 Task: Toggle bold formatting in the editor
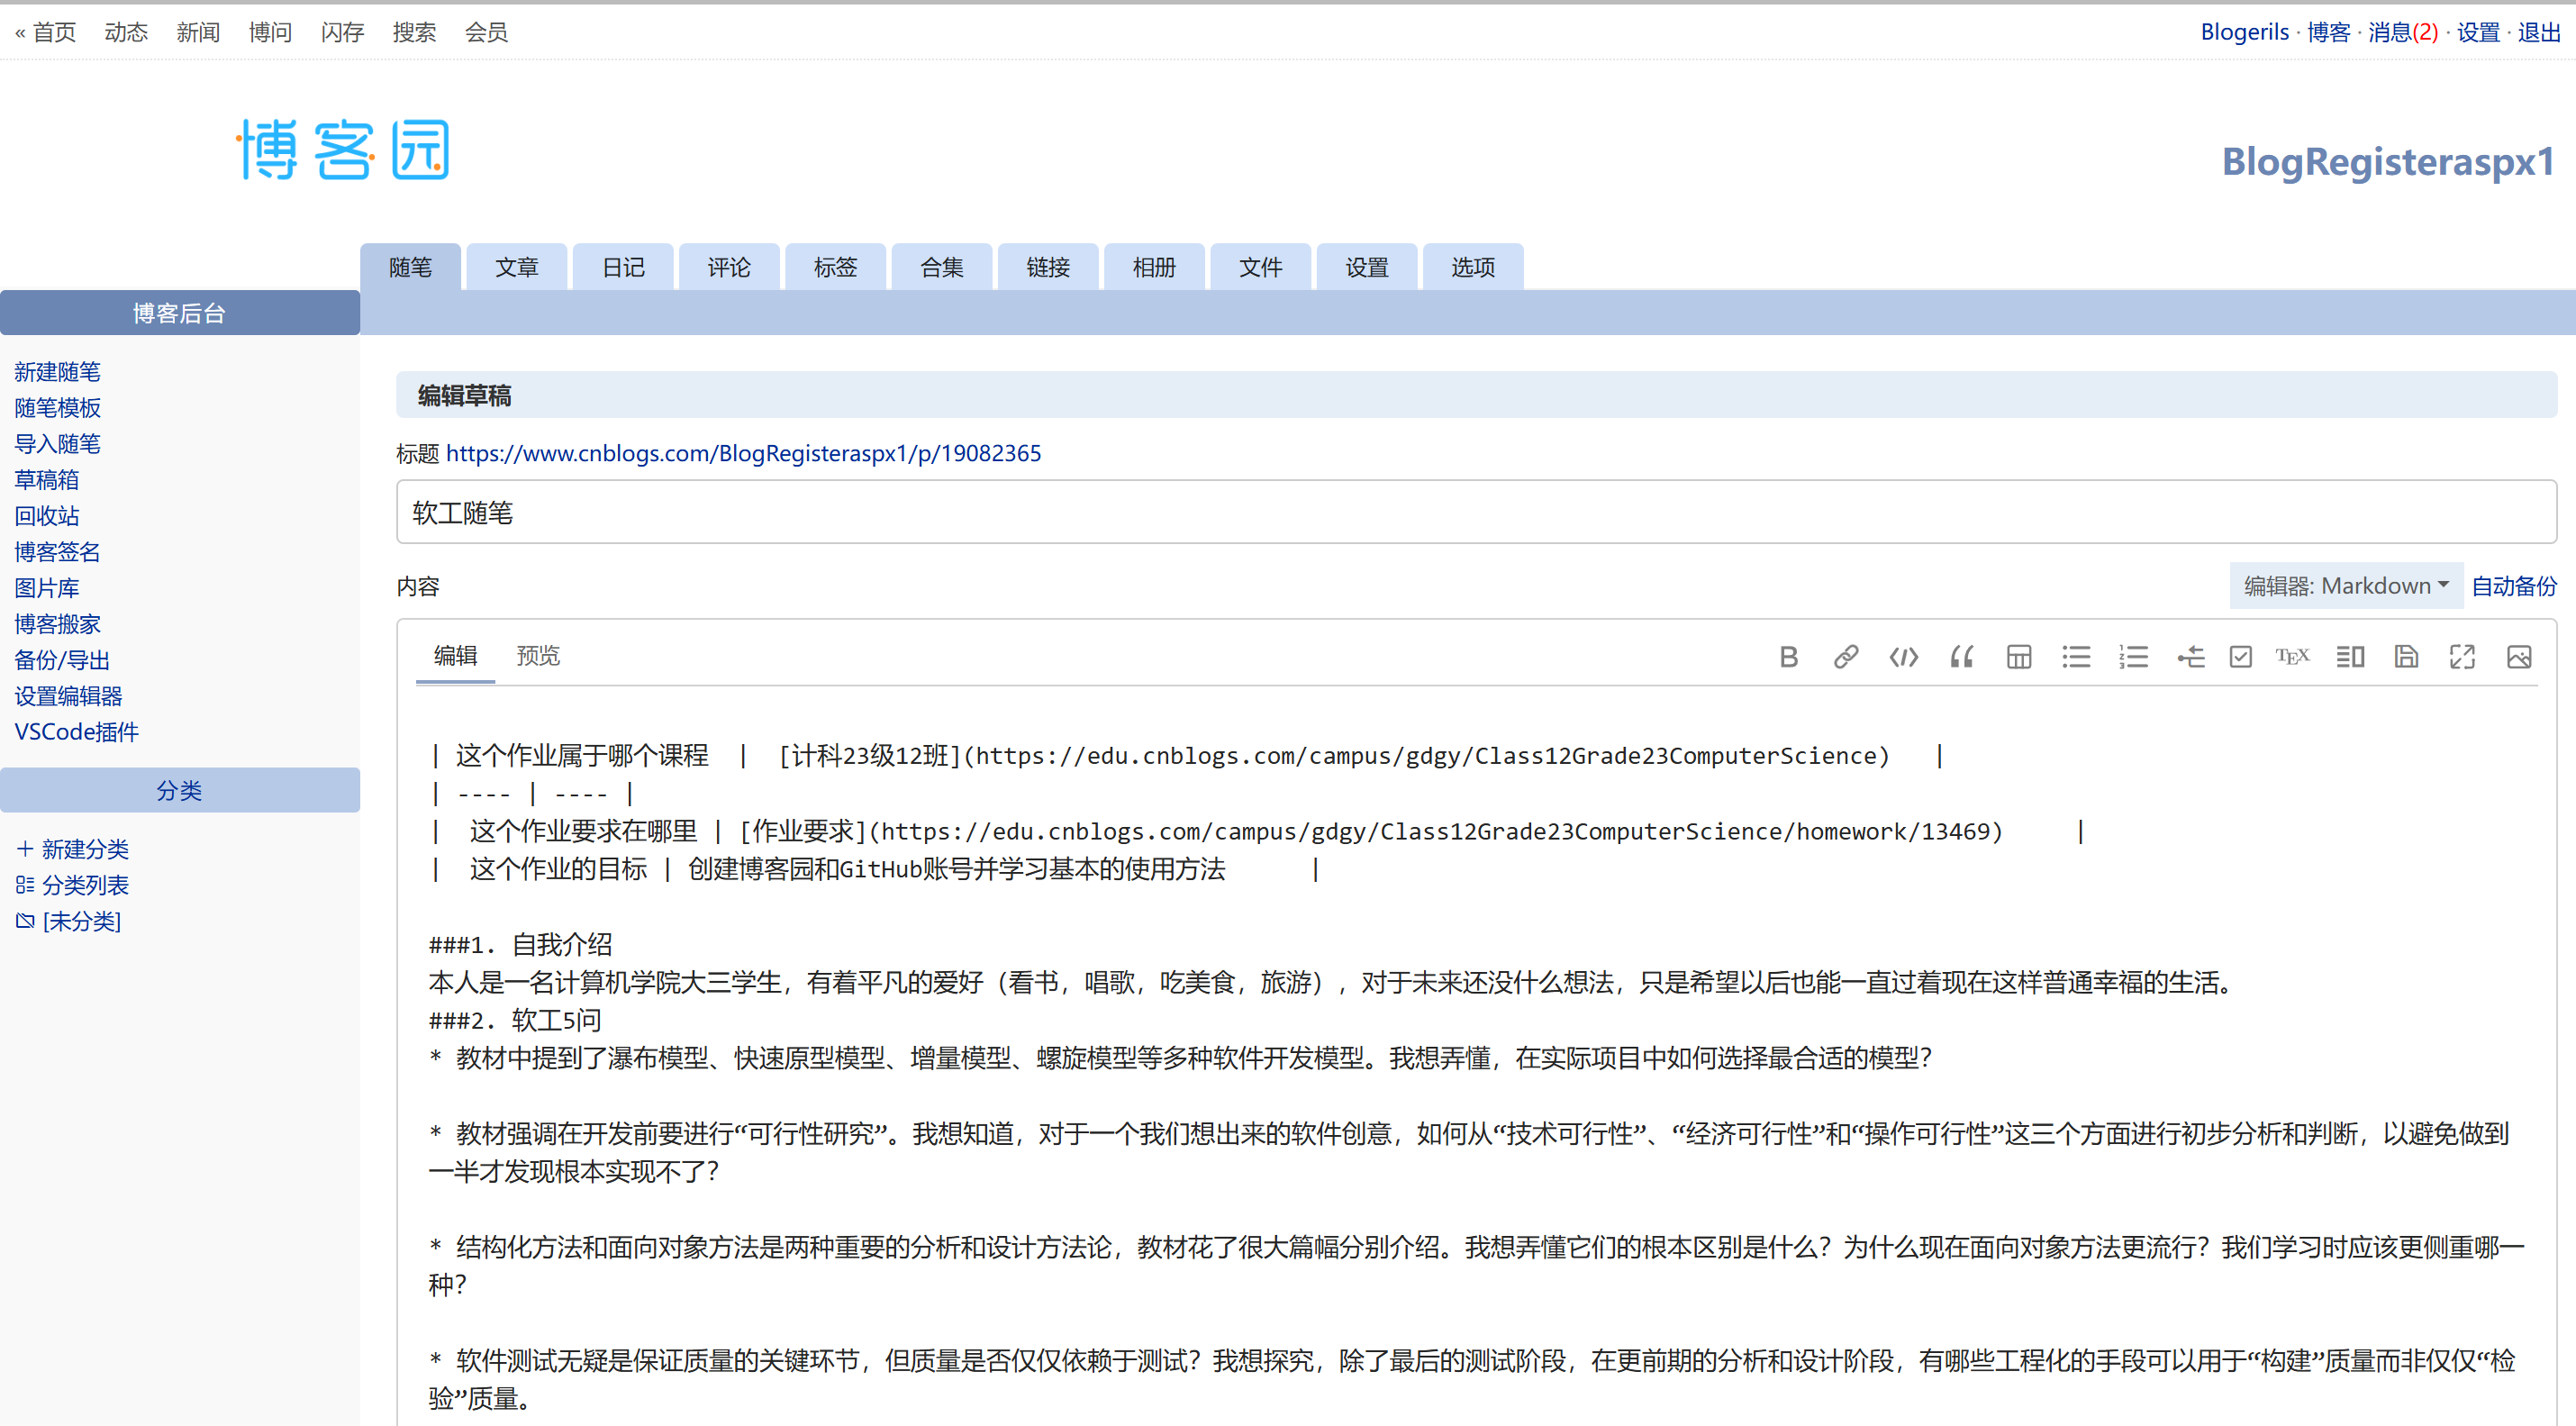(x=1788, y=657)
